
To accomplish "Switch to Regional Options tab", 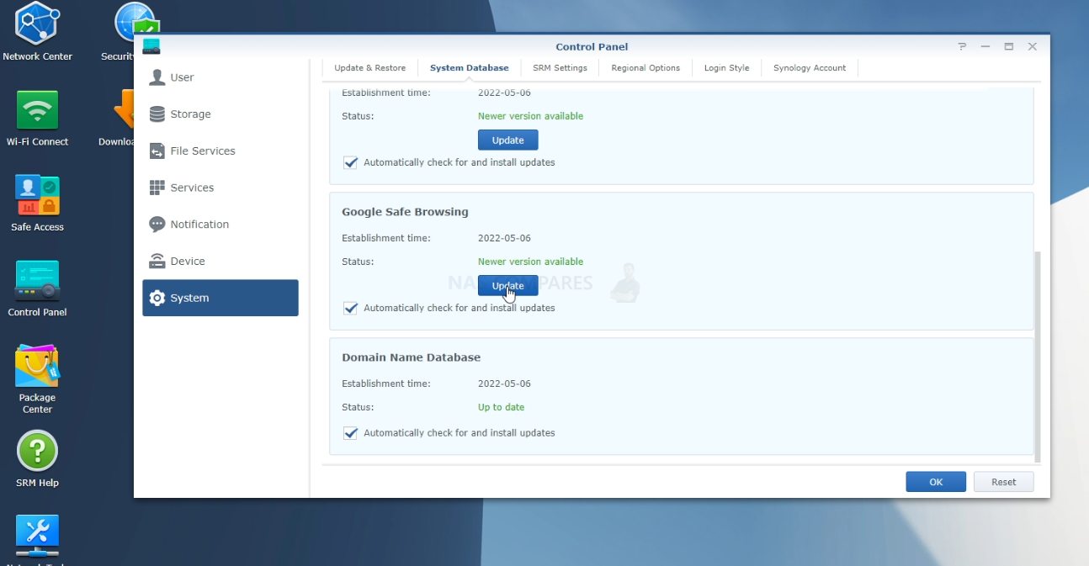I will coord(645,68).
